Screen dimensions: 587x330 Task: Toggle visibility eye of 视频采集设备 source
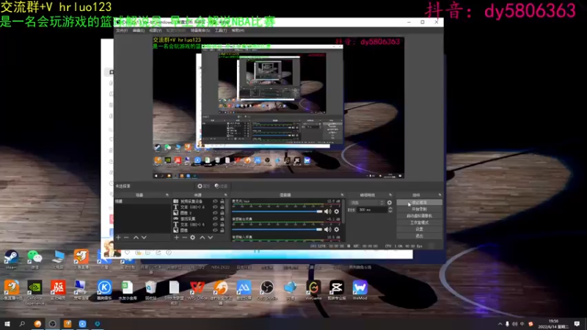pyautogui.click(x=215, y=201)
